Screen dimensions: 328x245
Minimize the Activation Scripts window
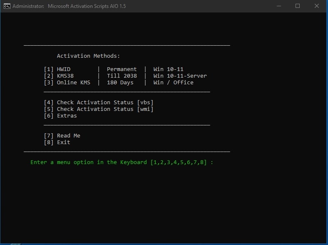278,6
